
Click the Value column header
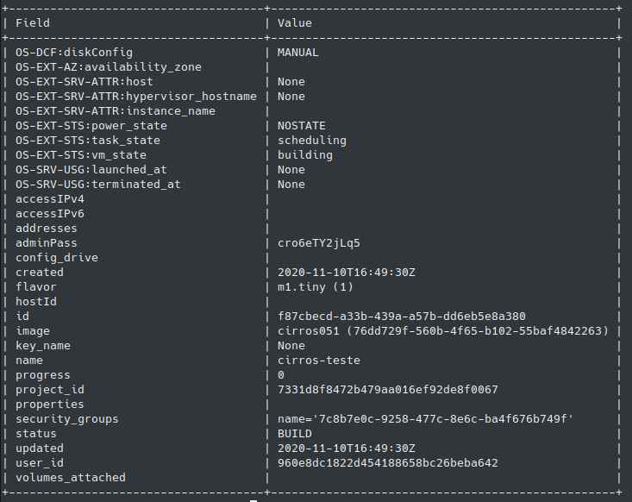point(295,23)
